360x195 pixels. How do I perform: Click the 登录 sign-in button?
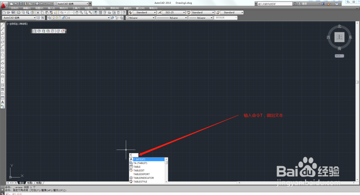303,4
